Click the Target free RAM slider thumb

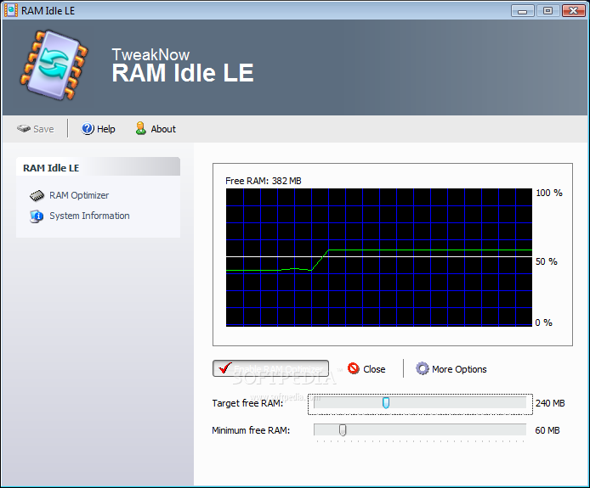[x=386, y=403]
